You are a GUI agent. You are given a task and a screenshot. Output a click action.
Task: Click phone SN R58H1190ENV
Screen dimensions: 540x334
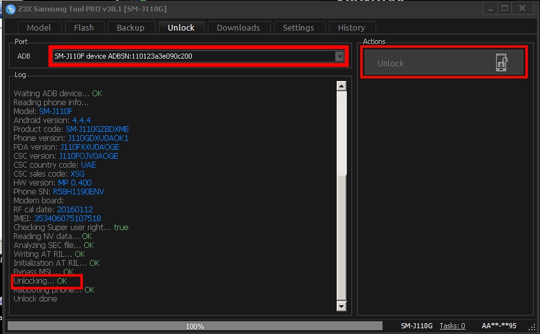[x=78, y=192]
